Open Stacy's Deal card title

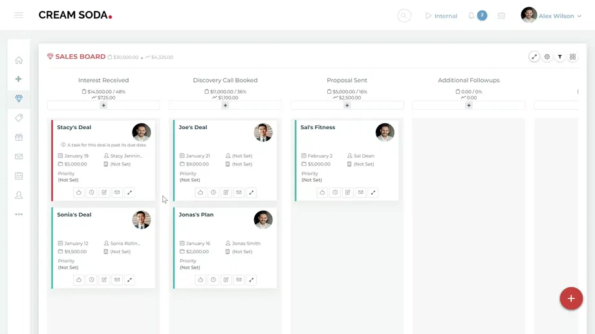tap(74, 127)
